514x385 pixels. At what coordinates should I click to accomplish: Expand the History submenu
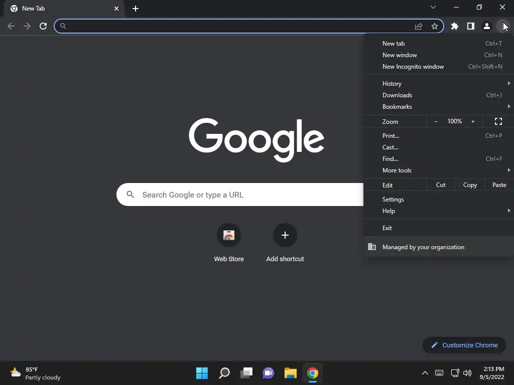coord(439,84)
